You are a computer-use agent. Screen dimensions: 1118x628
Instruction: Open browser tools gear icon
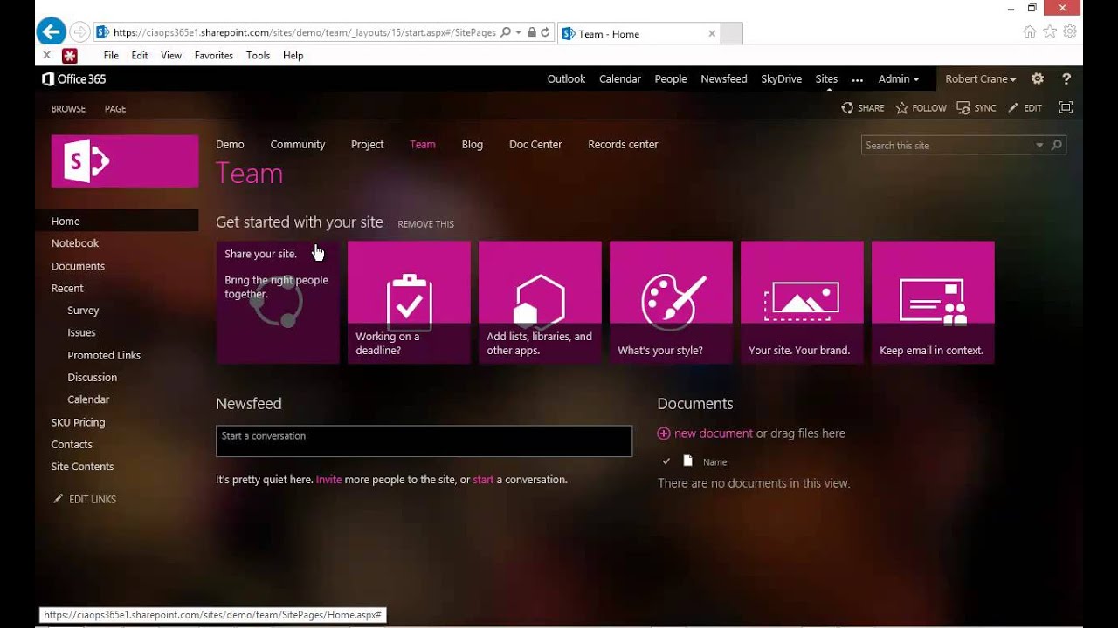click(x=1070, y=31)
